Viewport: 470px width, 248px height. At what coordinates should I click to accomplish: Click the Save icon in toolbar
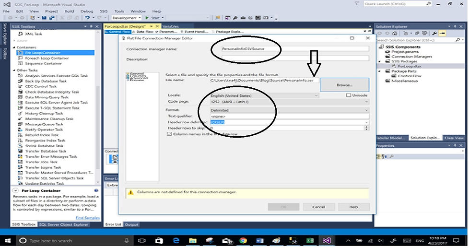click(44, 18)
